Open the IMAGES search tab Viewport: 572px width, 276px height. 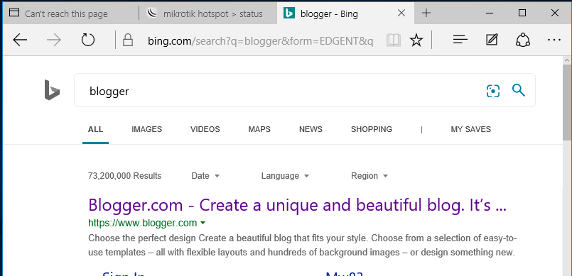[x=146, y=129]
